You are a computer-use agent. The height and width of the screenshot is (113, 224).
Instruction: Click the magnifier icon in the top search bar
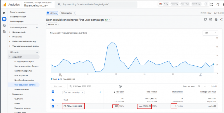(x=59, y=5)
